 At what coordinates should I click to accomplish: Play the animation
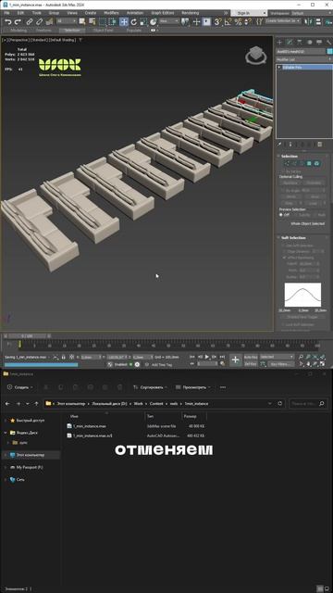pyautogui.click(x=207, y=357)
